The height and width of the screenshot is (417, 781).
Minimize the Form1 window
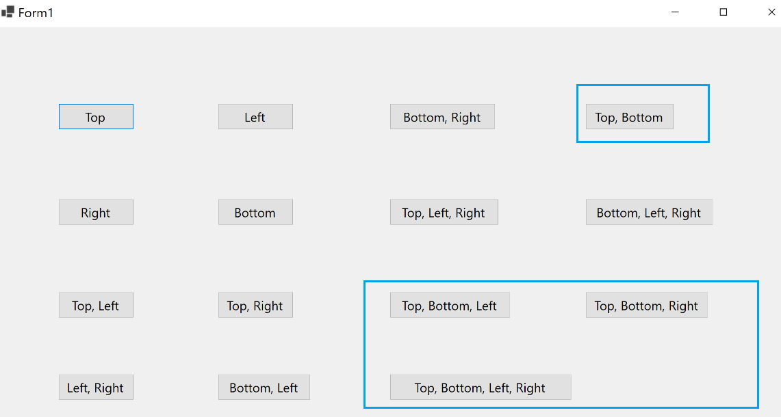pyautogui.click(x=675, y=12)
